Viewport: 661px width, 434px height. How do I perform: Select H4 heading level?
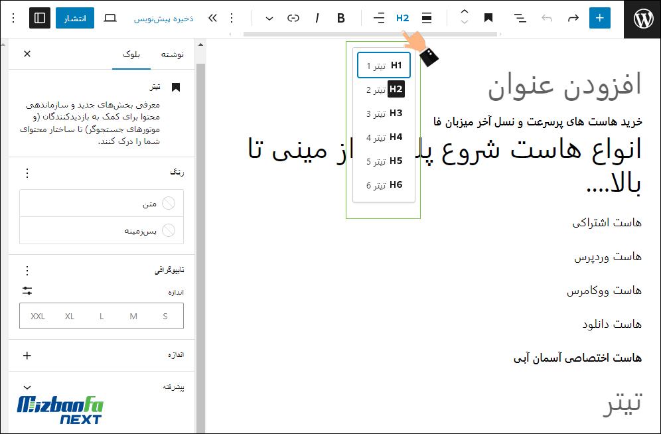(x=384, y=137)
